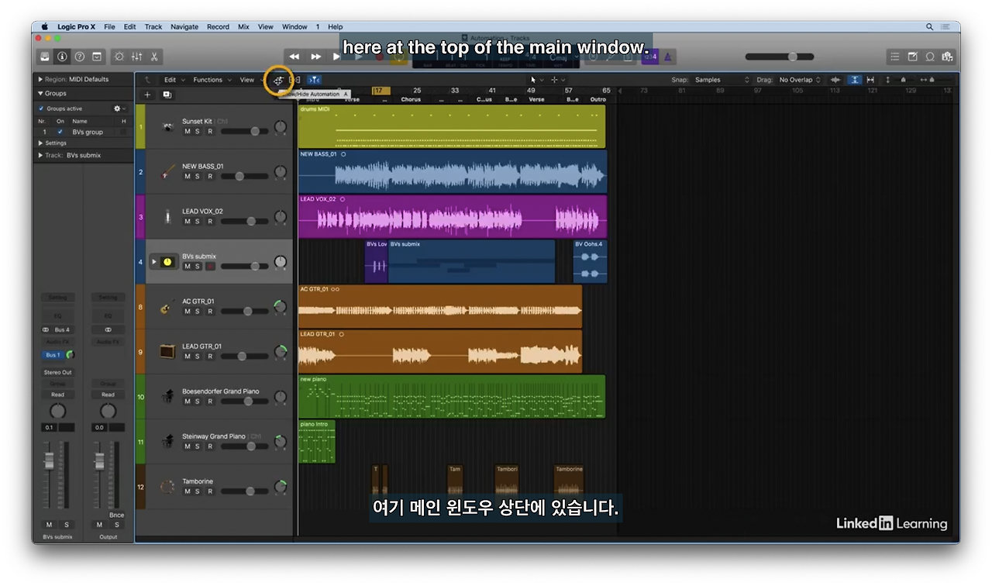Click the Count-in 1234 button
The width and height of the screenshot is (992, 586).
650,57
